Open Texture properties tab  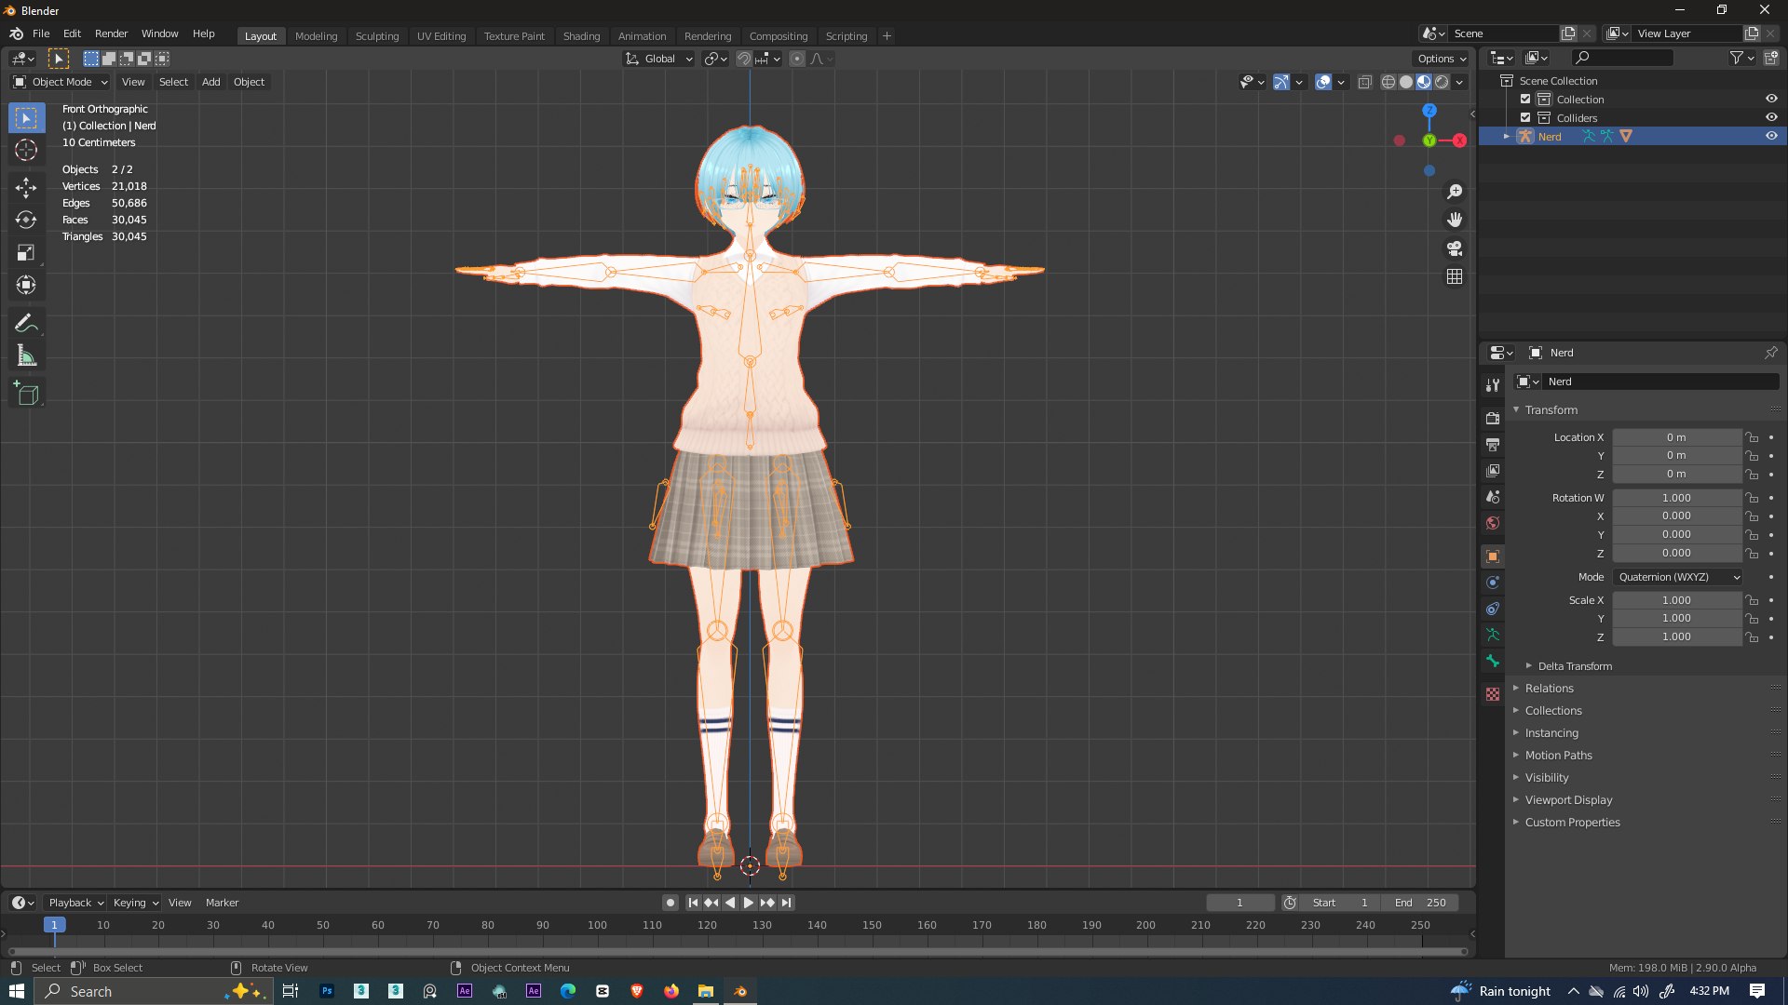pyautogui.click(x=1493, y=694)
